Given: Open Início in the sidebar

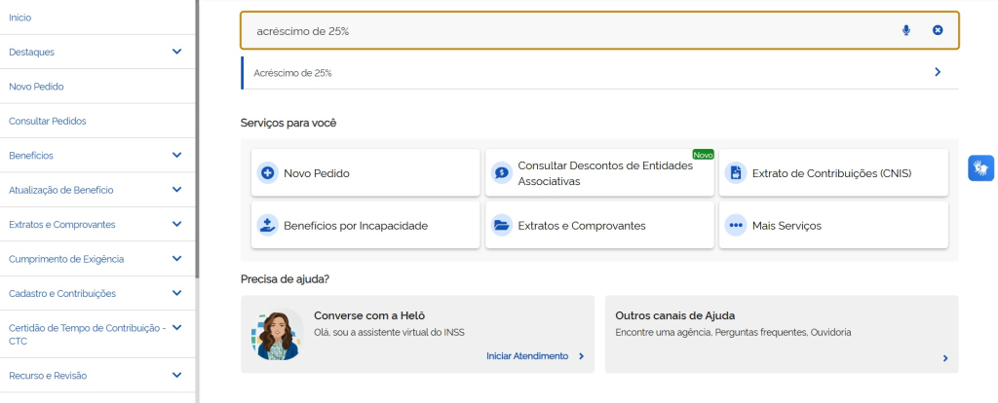Looking at the screenshot, I should click(x=19, y=18).
